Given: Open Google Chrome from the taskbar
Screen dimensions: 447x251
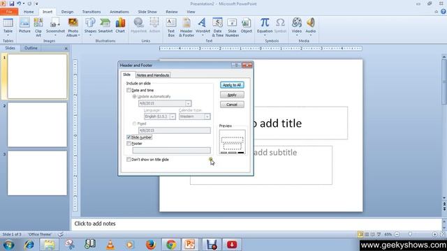Looking at the screenshot, I should pyautogui.click(x=171, y=245).
